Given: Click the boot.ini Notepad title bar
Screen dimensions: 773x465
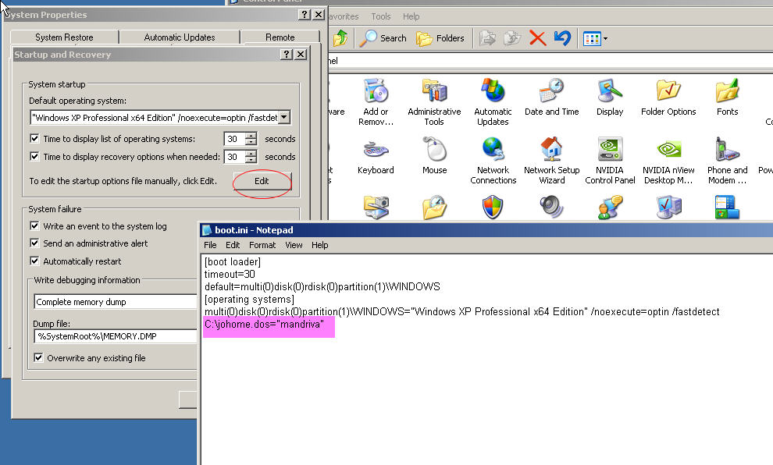Looking at the screenshot, I should tap(486, 230).
